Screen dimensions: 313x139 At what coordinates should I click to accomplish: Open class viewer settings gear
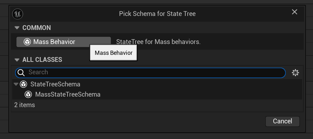tap(295, 73)
